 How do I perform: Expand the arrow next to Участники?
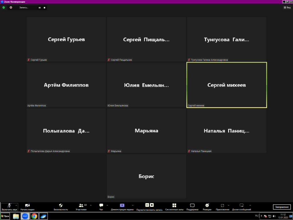point(91,205)
